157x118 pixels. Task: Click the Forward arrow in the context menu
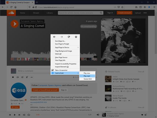62,37
